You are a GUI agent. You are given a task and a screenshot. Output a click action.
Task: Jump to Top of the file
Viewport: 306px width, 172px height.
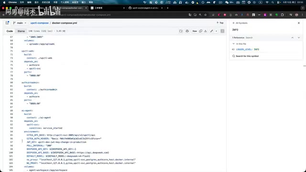click(220, 23)
